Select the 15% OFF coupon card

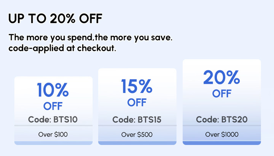coord(137,107)
